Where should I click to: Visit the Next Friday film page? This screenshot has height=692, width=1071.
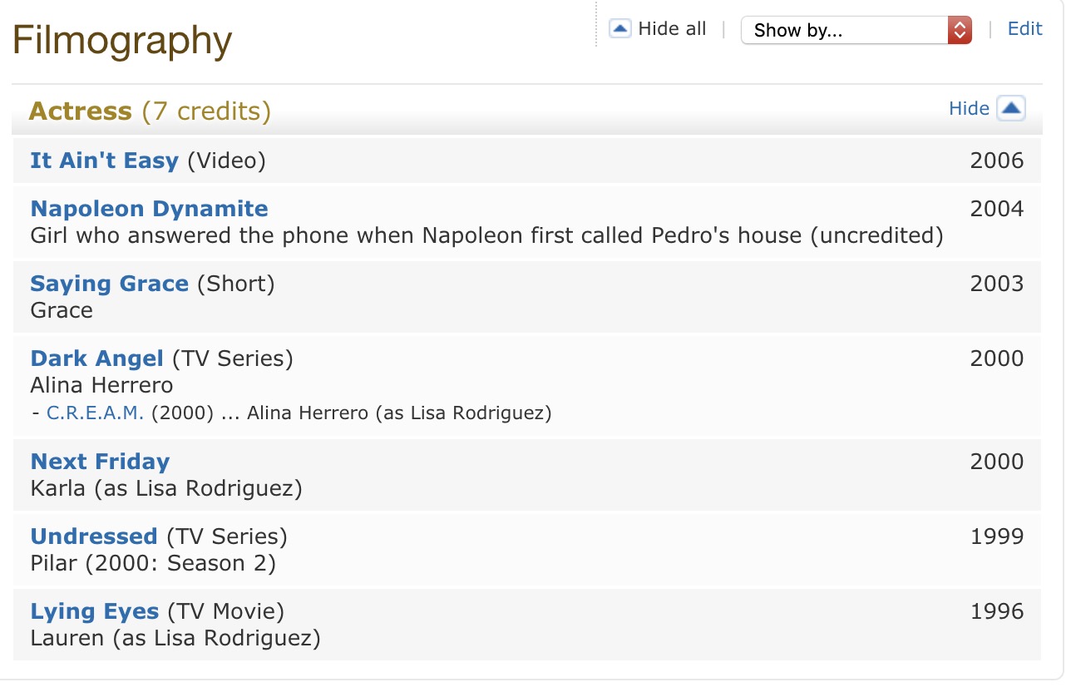pos(100,462)
